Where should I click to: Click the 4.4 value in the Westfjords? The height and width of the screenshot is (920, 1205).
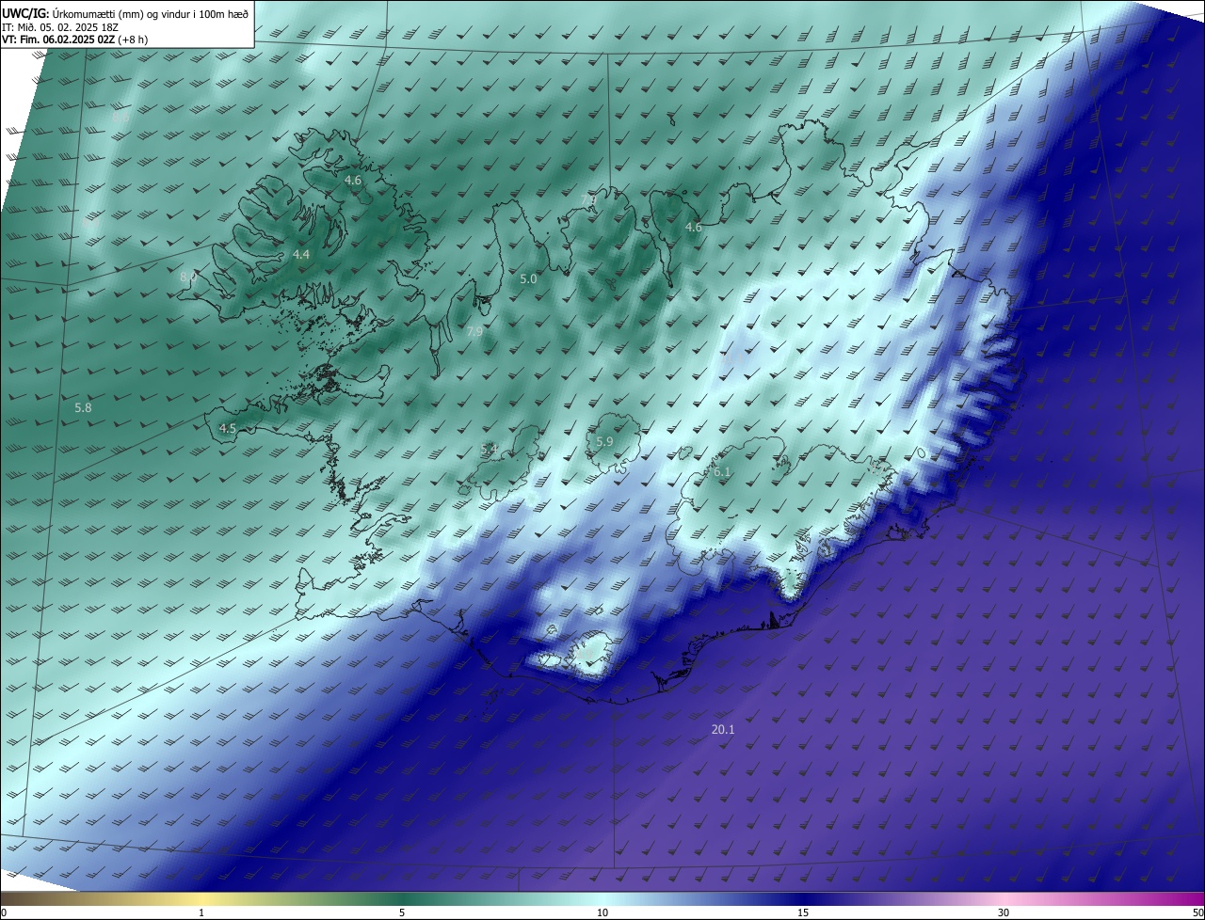300,254
